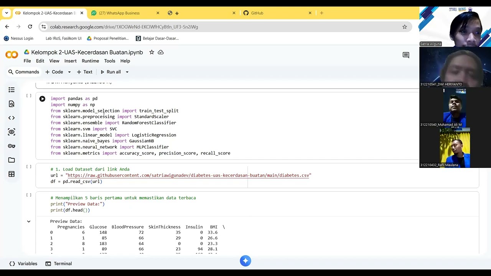Click the execution bracket of Preview Data cell
Screen dimensions: 491x276
click(x=29, y=195)
